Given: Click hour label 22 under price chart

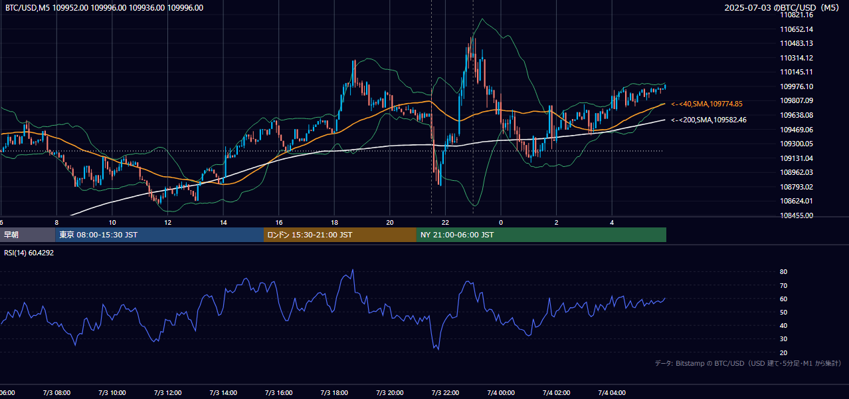Looking at the screenshot, I should [446, 222].
